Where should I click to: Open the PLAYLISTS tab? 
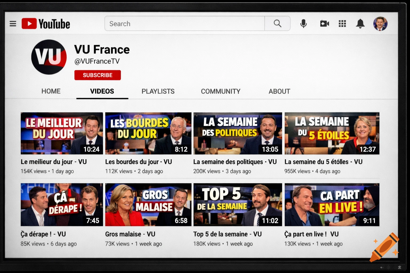pyautogui.click(x=158, y=91)
